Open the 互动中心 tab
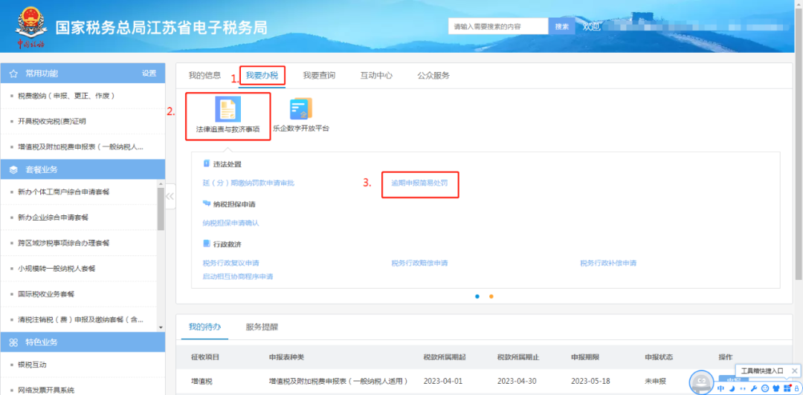Viewport: 803px width, 395px height. point(376,76)
